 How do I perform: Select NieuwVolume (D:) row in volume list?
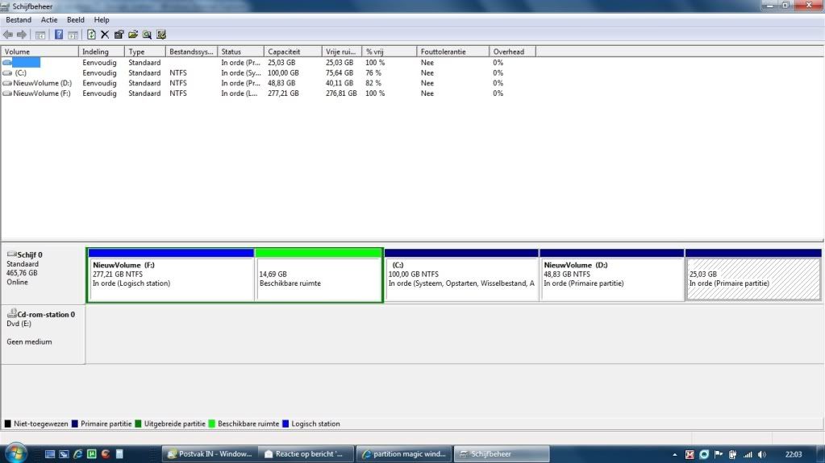tap(42, 83)
